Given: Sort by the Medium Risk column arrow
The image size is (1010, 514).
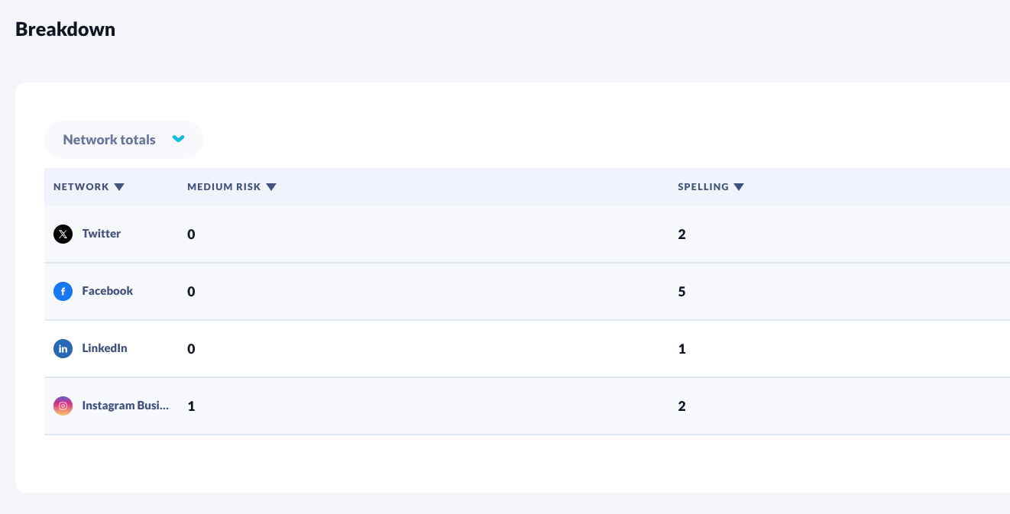Looking at the screenshot, I should click(271, 187).
